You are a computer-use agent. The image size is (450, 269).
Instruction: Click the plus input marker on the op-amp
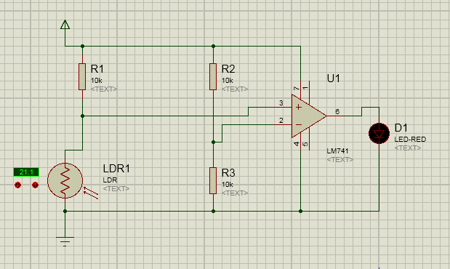(x=299, y=107)
